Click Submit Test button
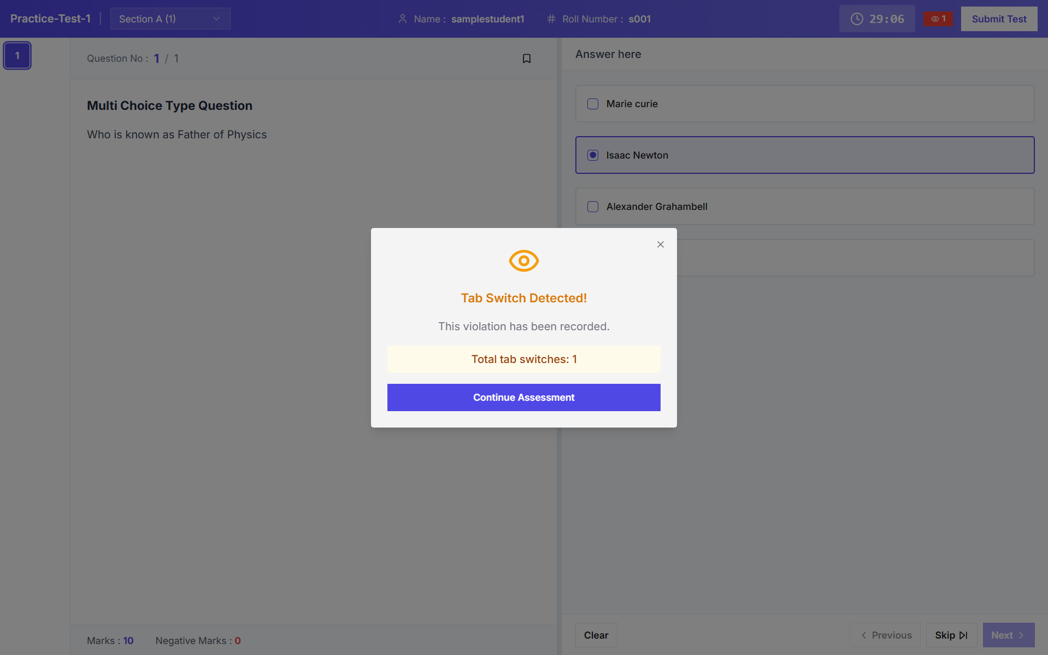This screenshot has width=1048, height=655. click(998, 19)
